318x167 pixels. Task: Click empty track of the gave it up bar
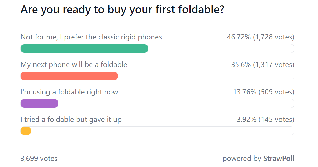pyautogui.click(x=163, y=131)
